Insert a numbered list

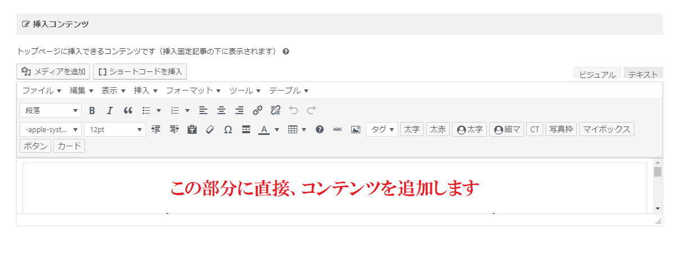(x=174, y=110)
